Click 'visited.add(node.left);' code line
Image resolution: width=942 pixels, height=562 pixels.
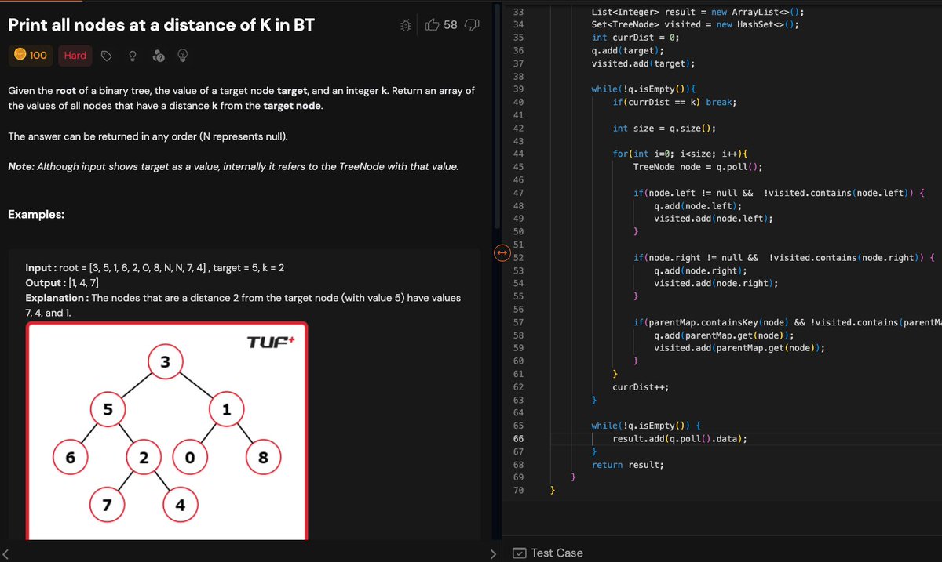[713, 219]
